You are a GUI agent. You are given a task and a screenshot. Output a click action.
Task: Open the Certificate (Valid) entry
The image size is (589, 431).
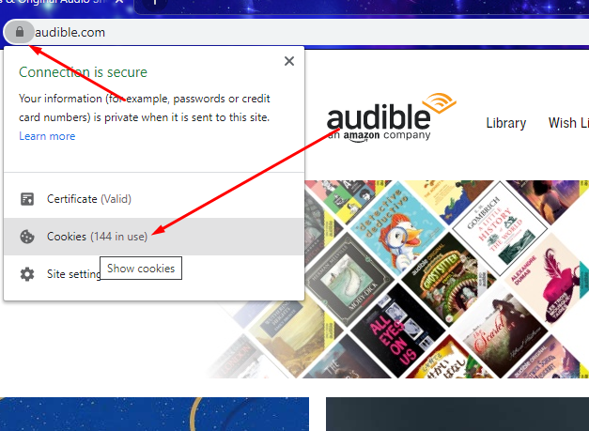coord(154,199)
